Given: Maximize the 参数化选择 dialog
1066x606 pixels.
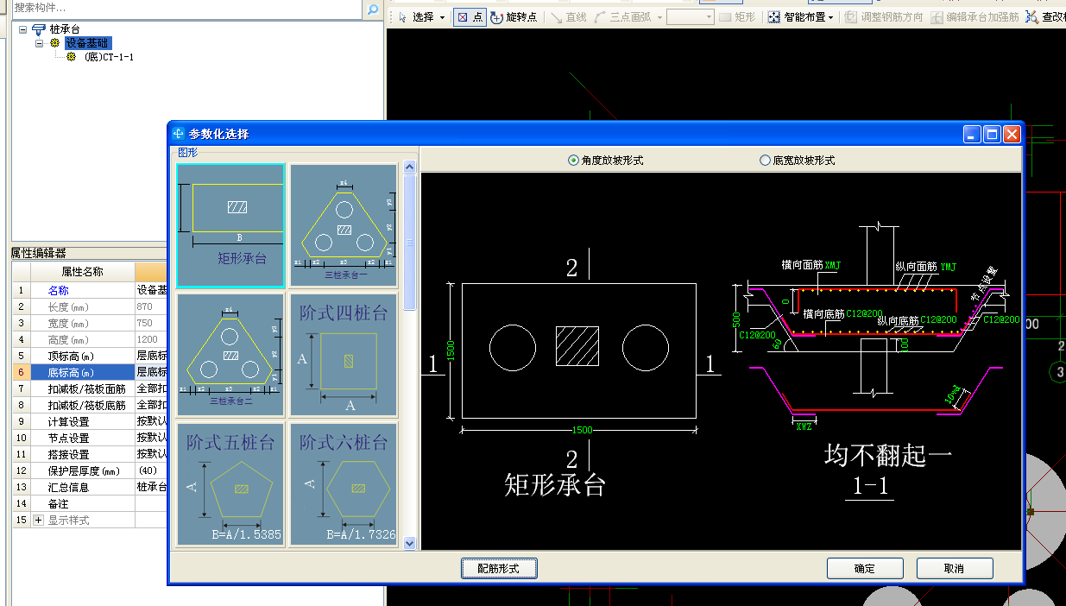Looking at the screenshot, I should pos(993,134).
